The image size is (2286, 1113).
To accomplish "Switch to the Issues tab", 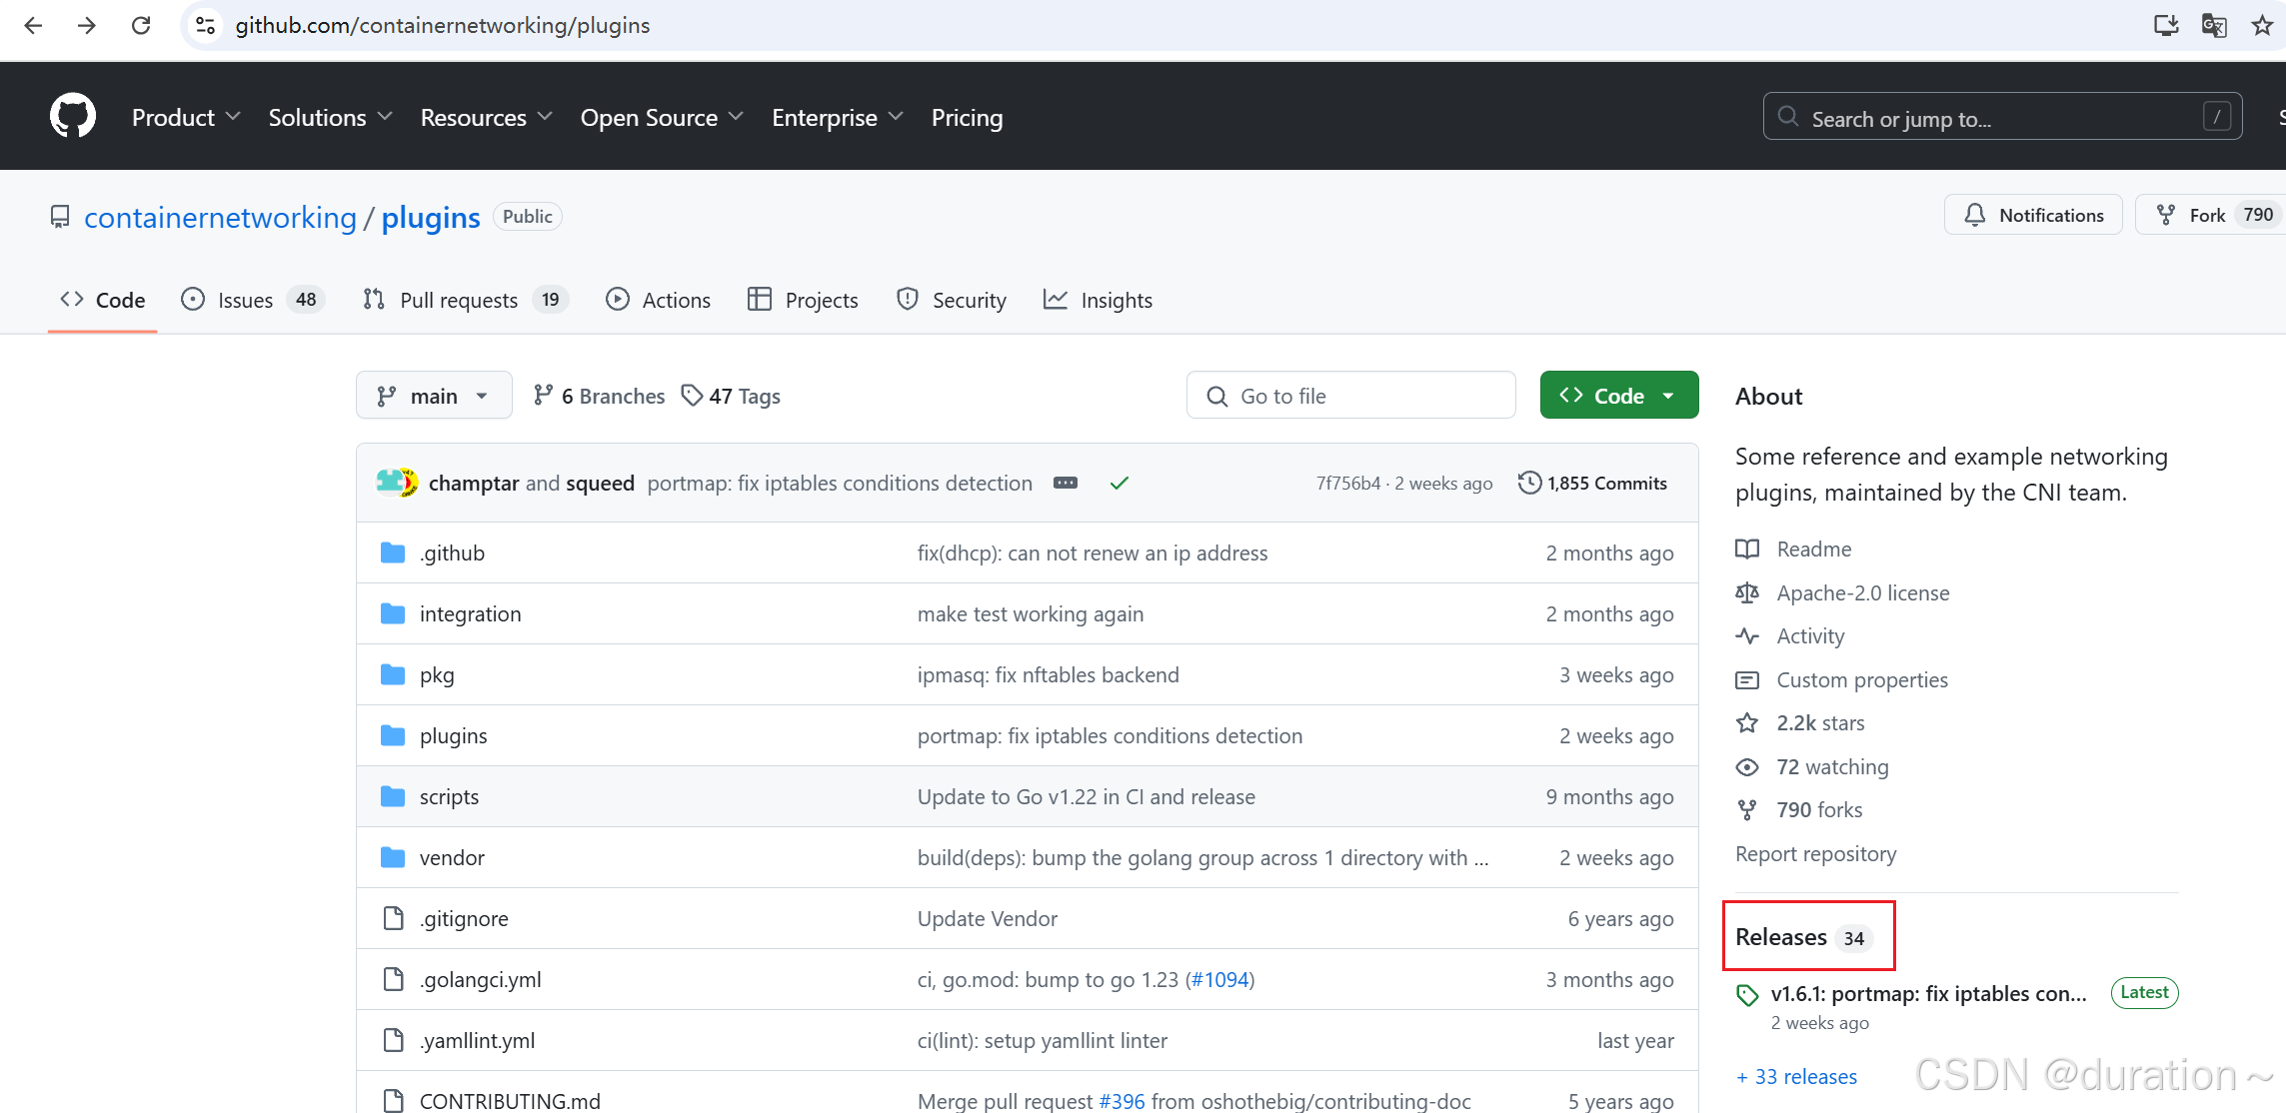I will coord(243,299).
